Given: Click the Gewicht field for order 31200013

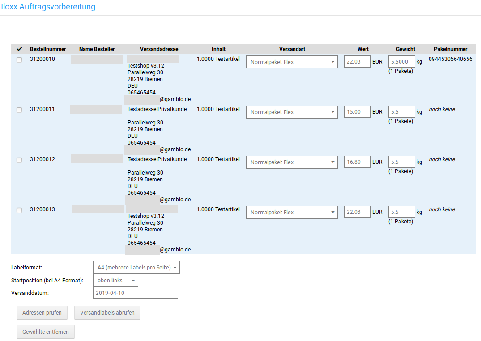Looking at the screenshot, I should [401, 212].
